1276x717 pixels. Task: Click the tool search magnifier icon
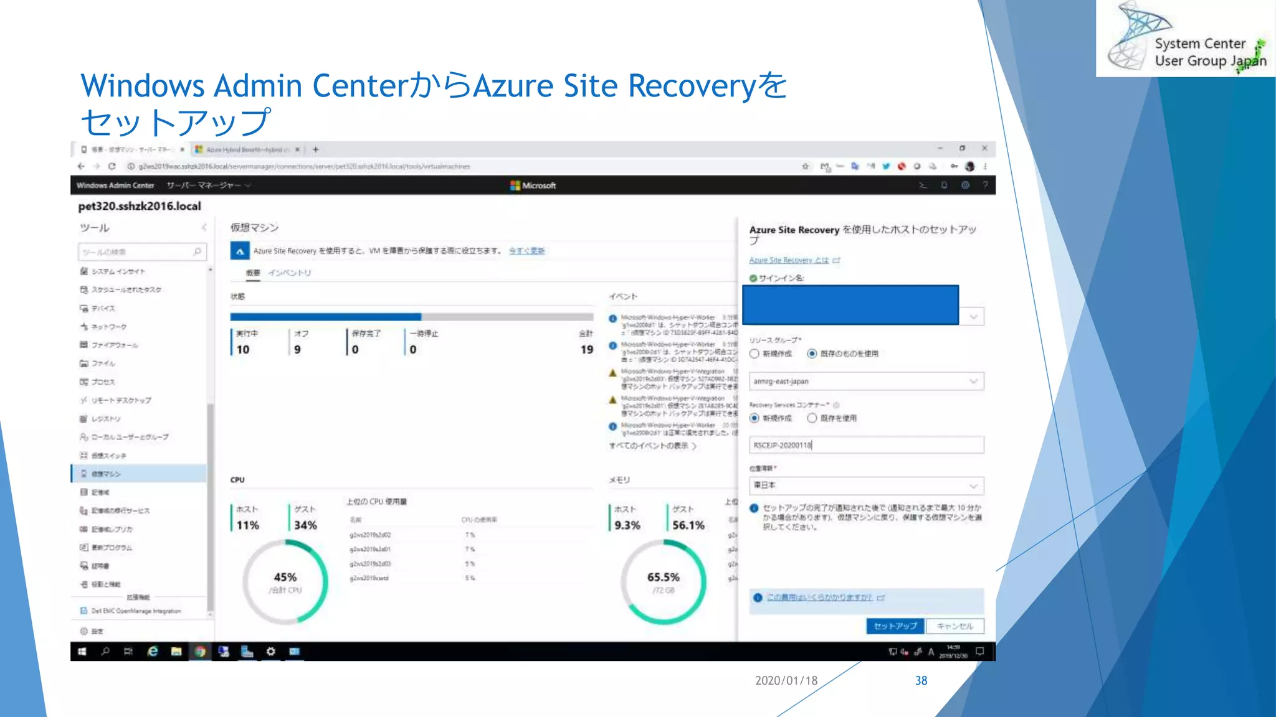pos(198,251)
